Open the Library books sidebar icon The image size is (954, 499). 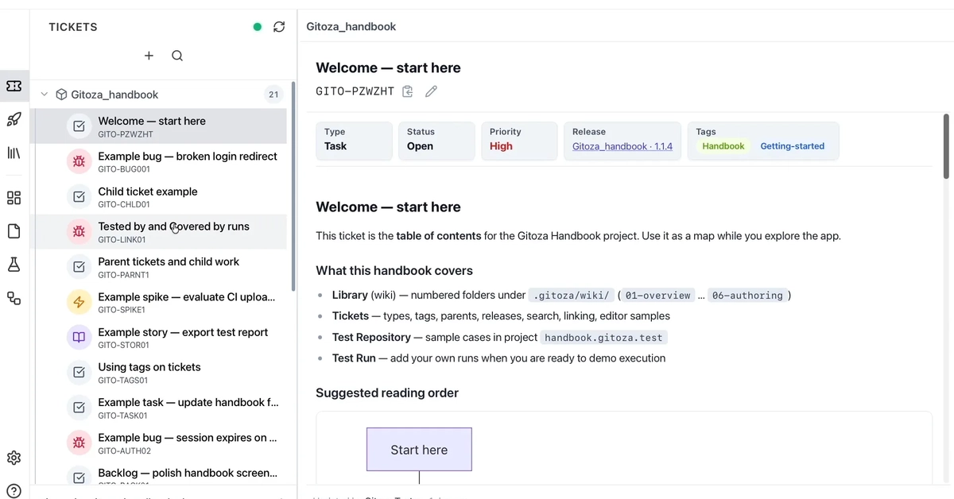click(14, 153)
